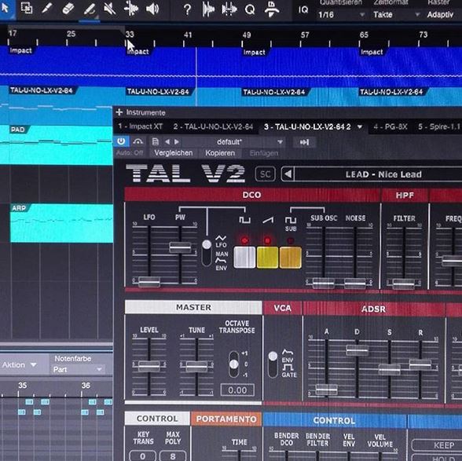Viewport: 462px width, 461px height.
Task: Click the SUB OSC slider handle
Action: point(323,283)
